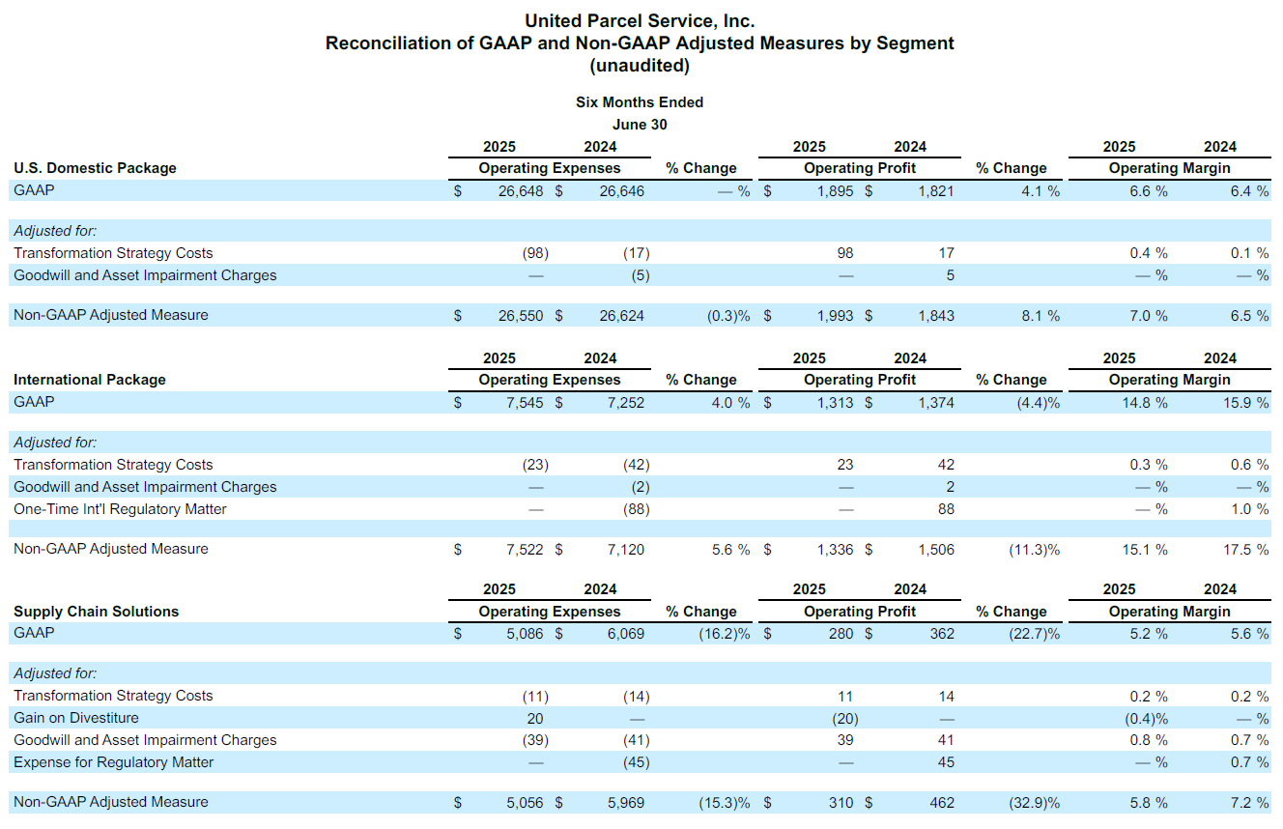Select the (22.7)% change value

pyautogui.click(x=1035, y=634)
